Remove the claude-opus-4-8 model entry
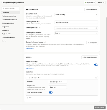 coord(96,78)
